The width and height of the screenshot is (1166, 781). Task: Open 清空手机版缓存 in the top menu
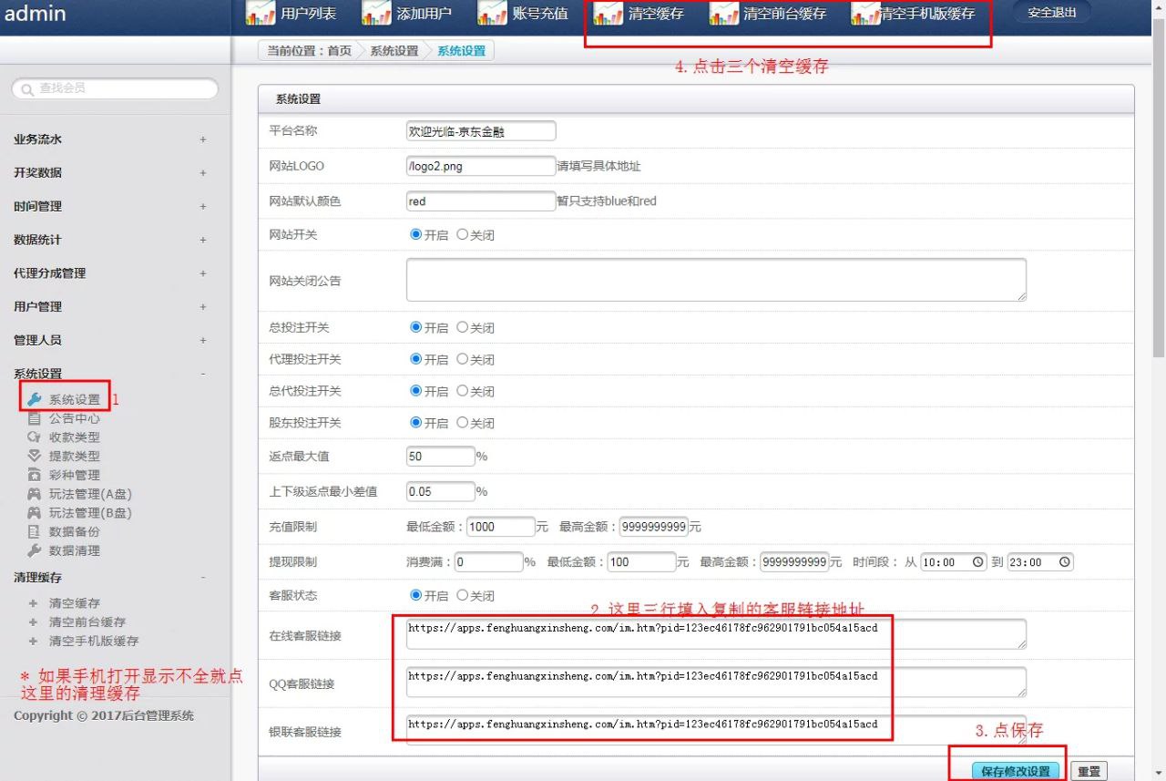coord(926,14)
